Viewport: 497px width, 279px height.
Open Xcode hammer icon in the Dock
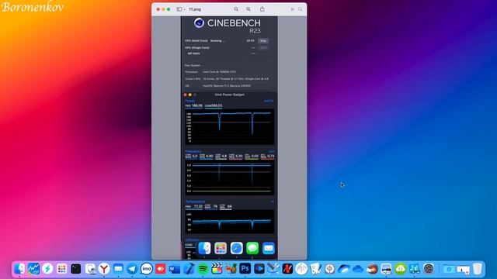click(x=189, y=269)
